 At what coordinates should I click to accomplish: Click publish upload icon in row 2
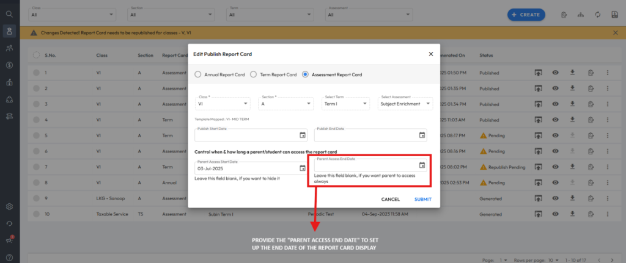[538, 88]
